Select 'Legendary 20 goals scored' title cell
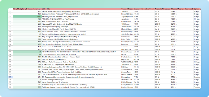 tap(81, 54)
